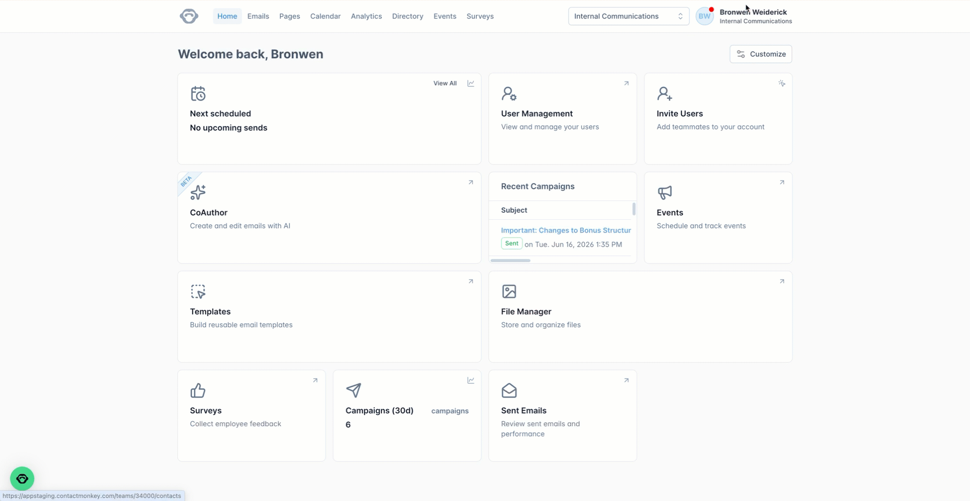This screenshot has width=970, height=501.
Task: Click the File Manager card title
Action: tap(526, 312)
